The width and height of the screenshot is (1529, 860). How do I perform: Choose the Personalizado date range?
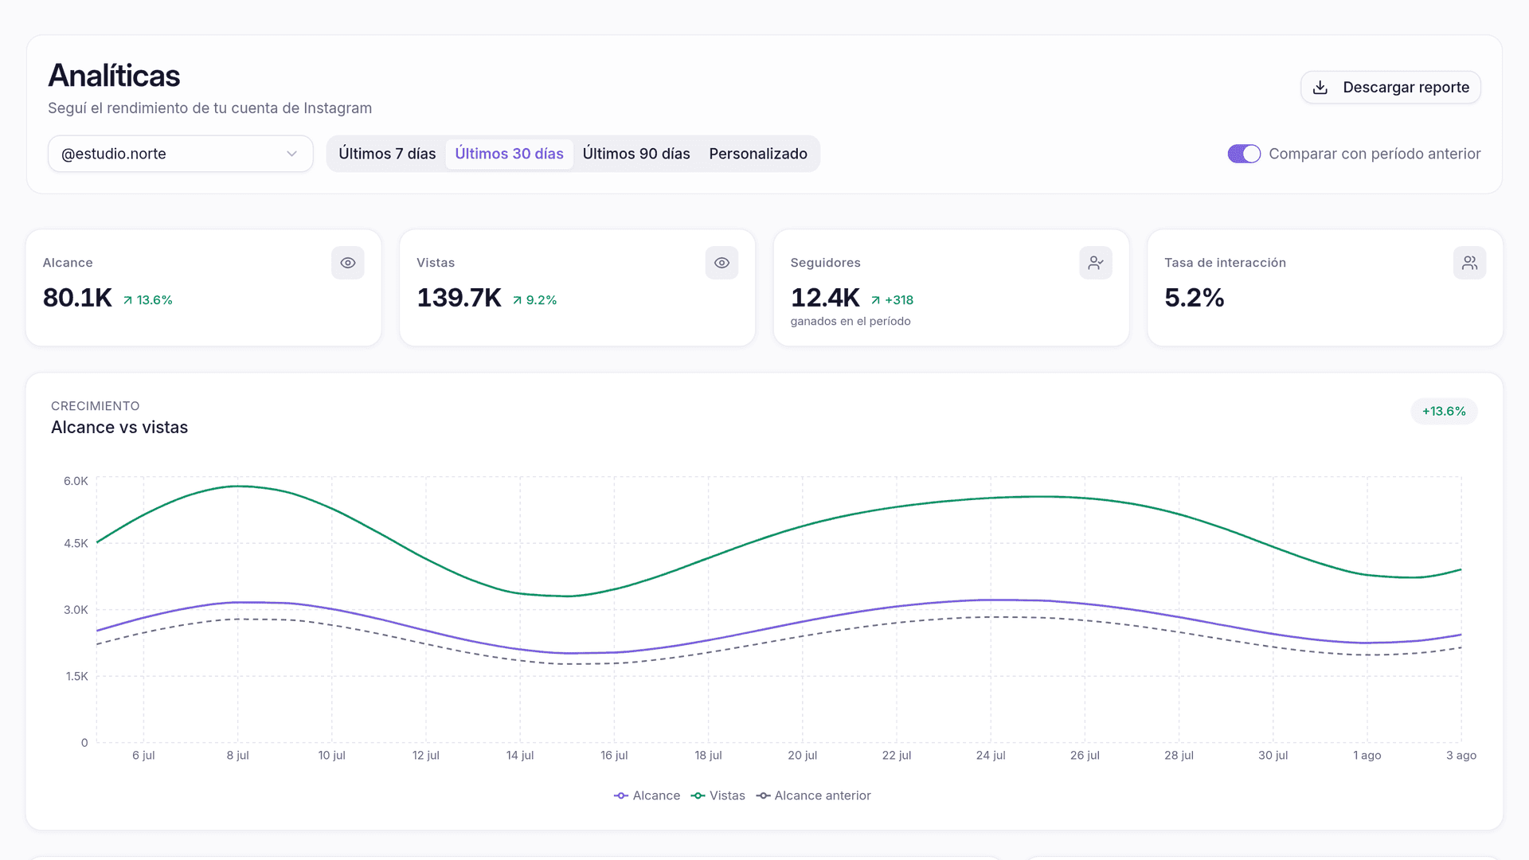tap(758, 154)
